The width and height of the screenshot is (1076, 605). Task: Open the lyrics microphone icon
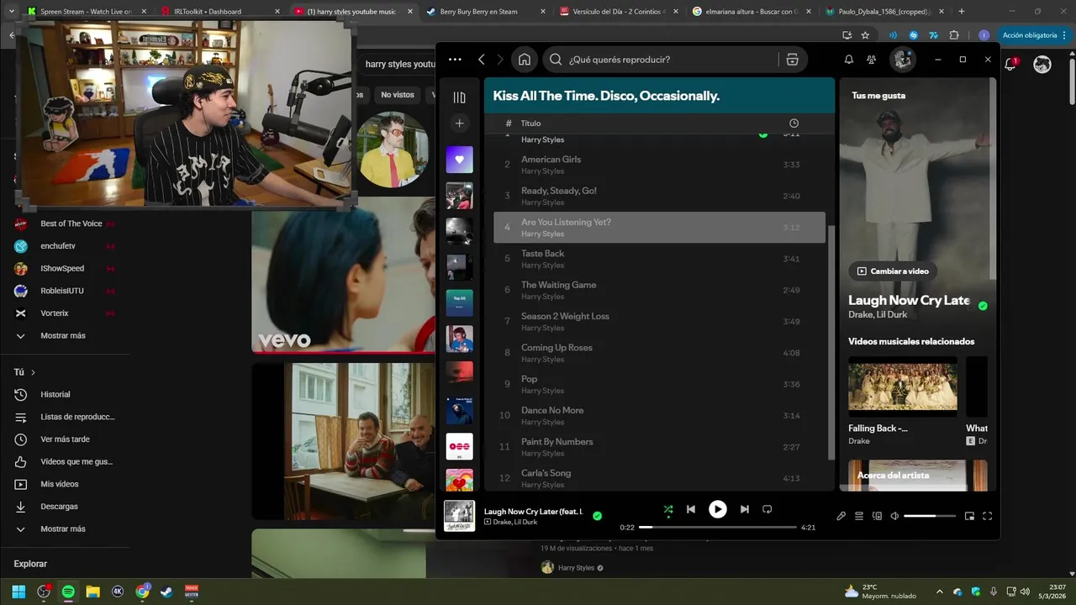841,516
